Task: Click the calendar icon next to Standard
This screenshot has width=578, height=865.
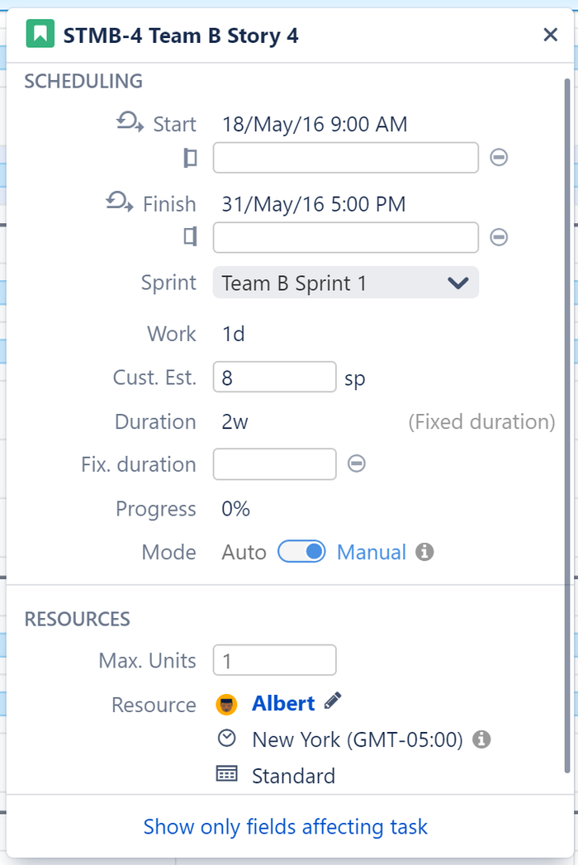Action: tap(226, 774)
